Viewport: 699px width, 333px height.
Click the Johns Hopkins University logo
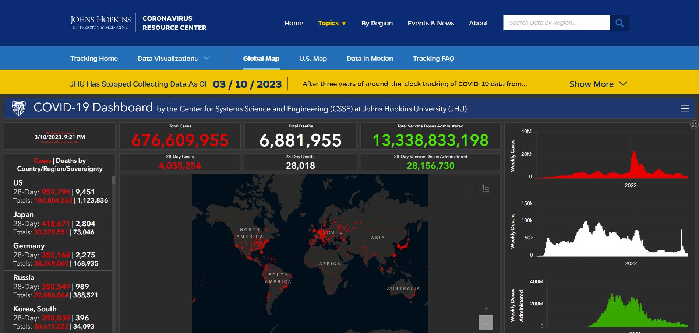tap(100, 22)
